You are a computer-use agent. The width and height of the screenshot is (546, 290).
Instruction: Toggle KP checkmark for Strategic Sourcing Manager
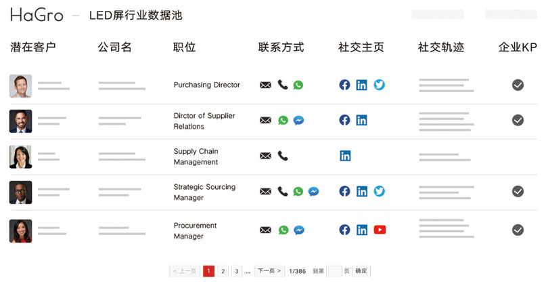(518, 192)
